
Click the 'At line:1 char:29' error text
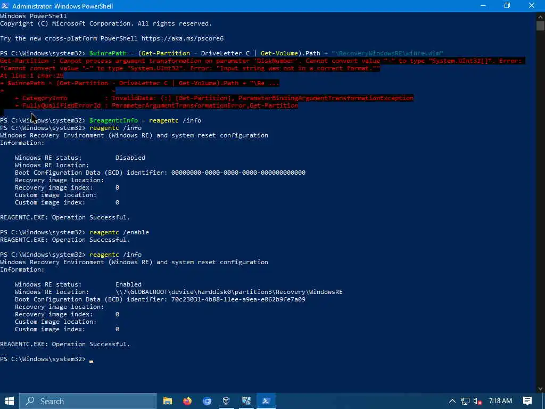click(32, 76)
